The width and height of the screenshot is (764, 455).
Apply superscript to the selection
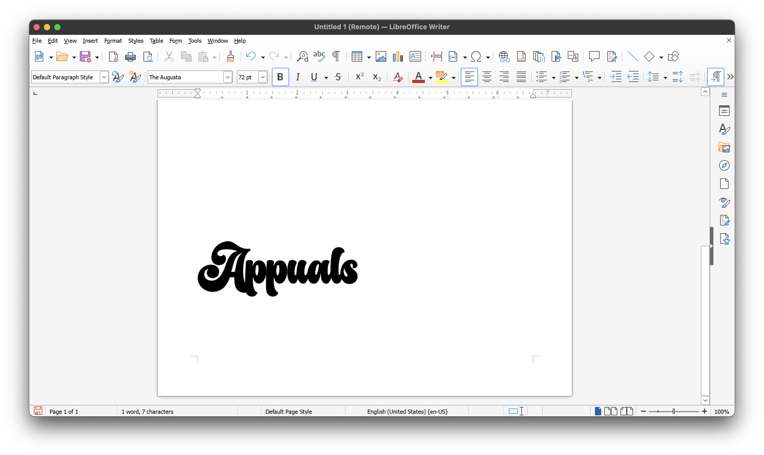(359, 77)
